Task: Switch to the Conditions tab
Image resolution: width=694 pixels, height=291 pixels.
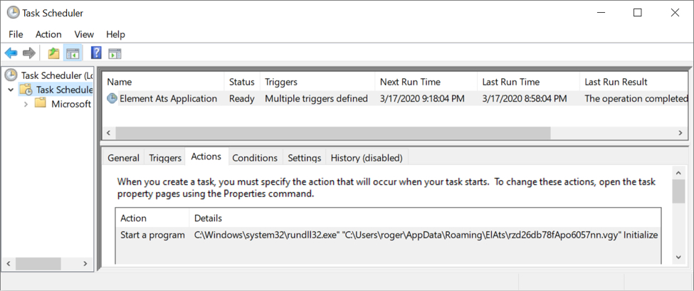Action: point(255,158)
